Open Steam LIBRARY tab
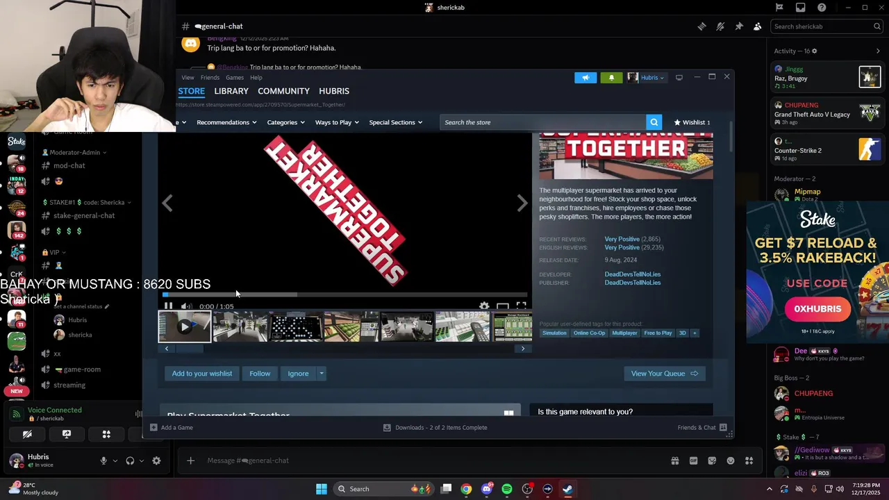Viewport: 889px width, 500px height. tap(231, 91)
